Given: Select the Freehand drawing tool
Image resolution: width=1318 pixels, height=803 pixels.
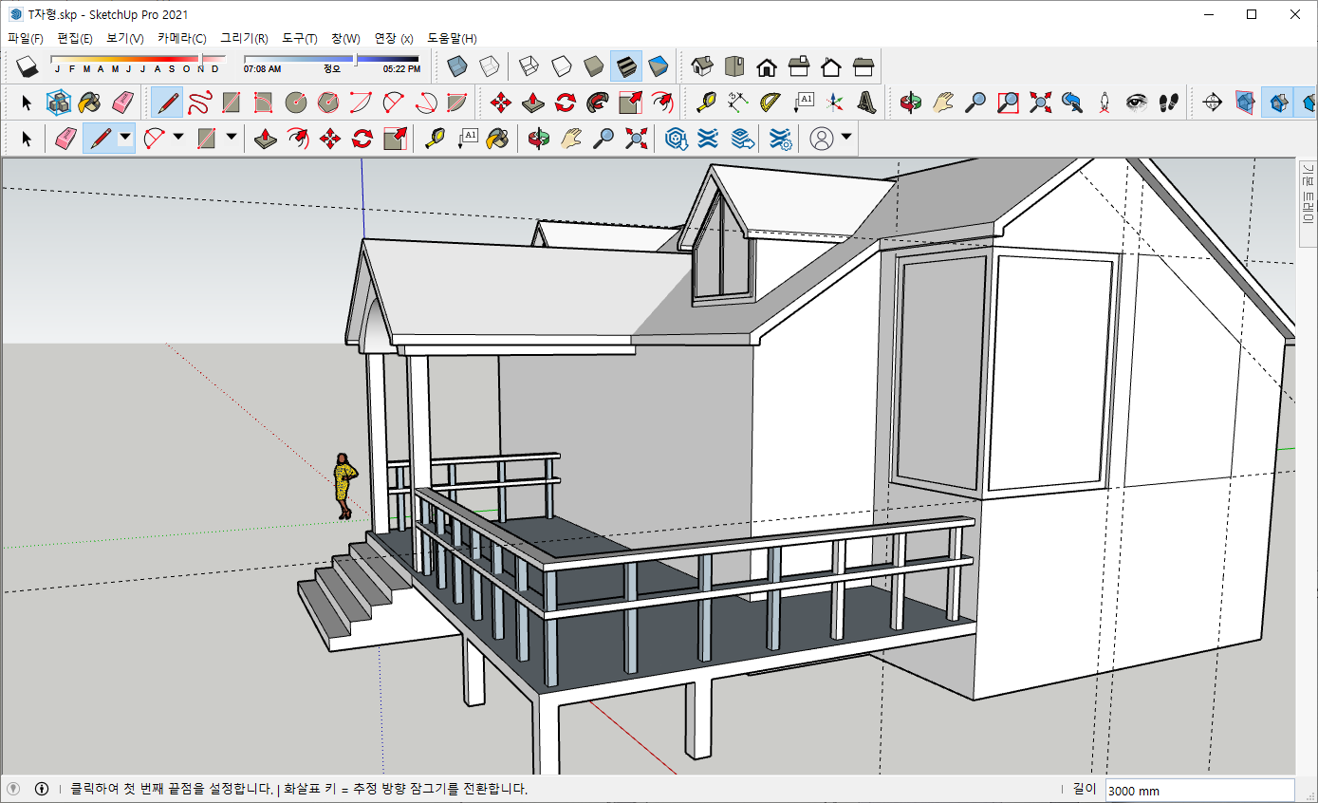Looking at the screenshot, I should point(198,102).
